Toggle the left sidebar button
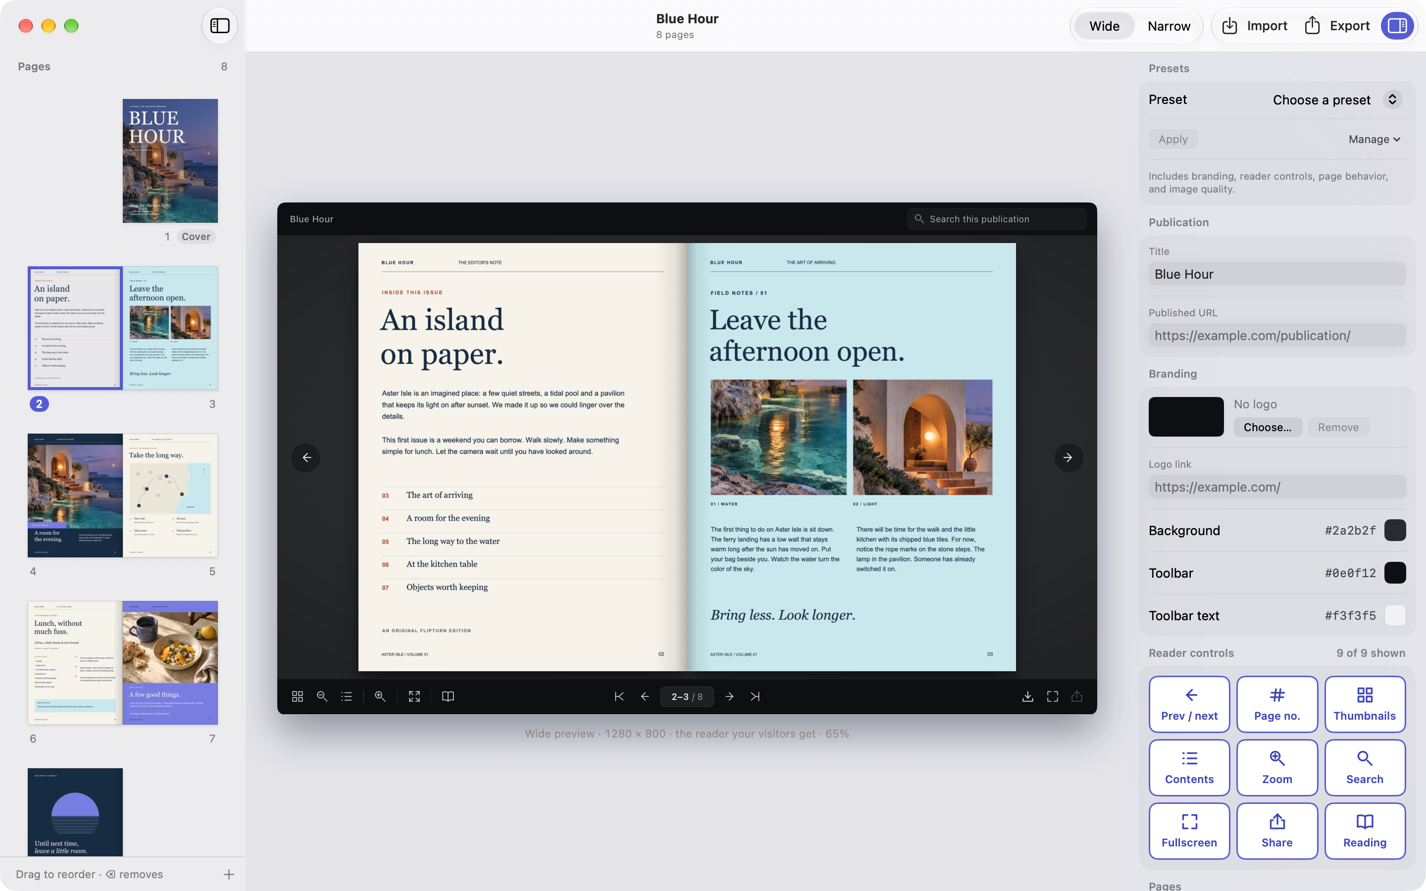This screenshot has height=891, width=1426. click(x=220, y=26)
